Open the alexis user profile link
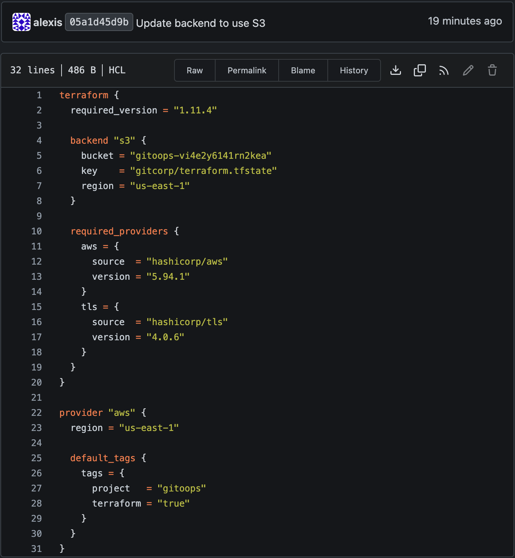This screenshot has height=558, width=515. click(48, 23)
